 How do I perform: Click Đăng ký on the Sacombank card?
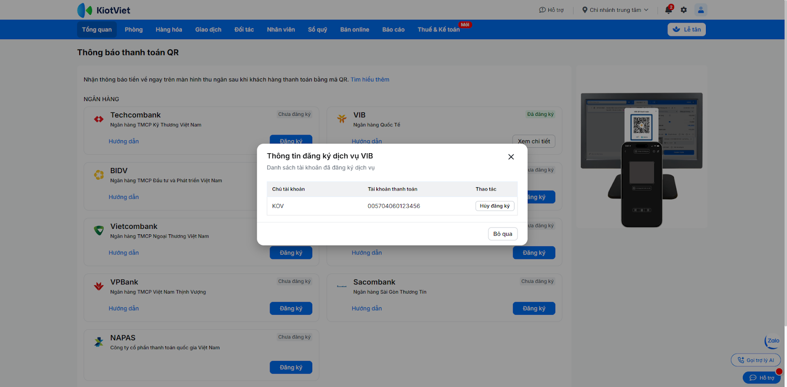pos(534,308)
